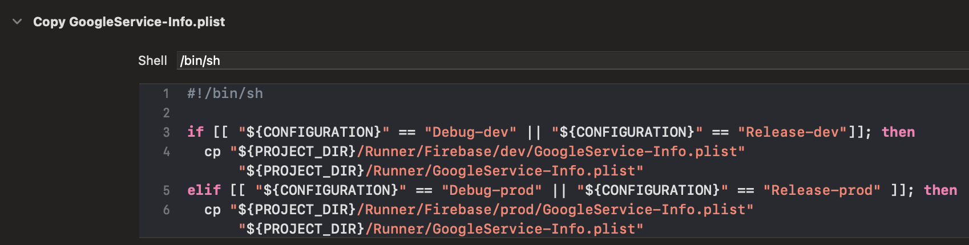Place the cursor on the #!/bin/sh shebang line
969x245 pixels.
(x=225, y=93)
